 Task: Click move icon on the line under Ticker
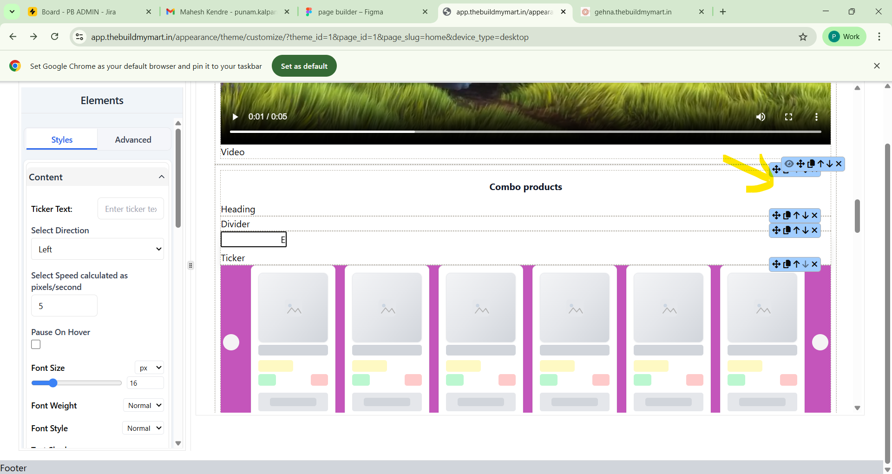click(776, 264)
